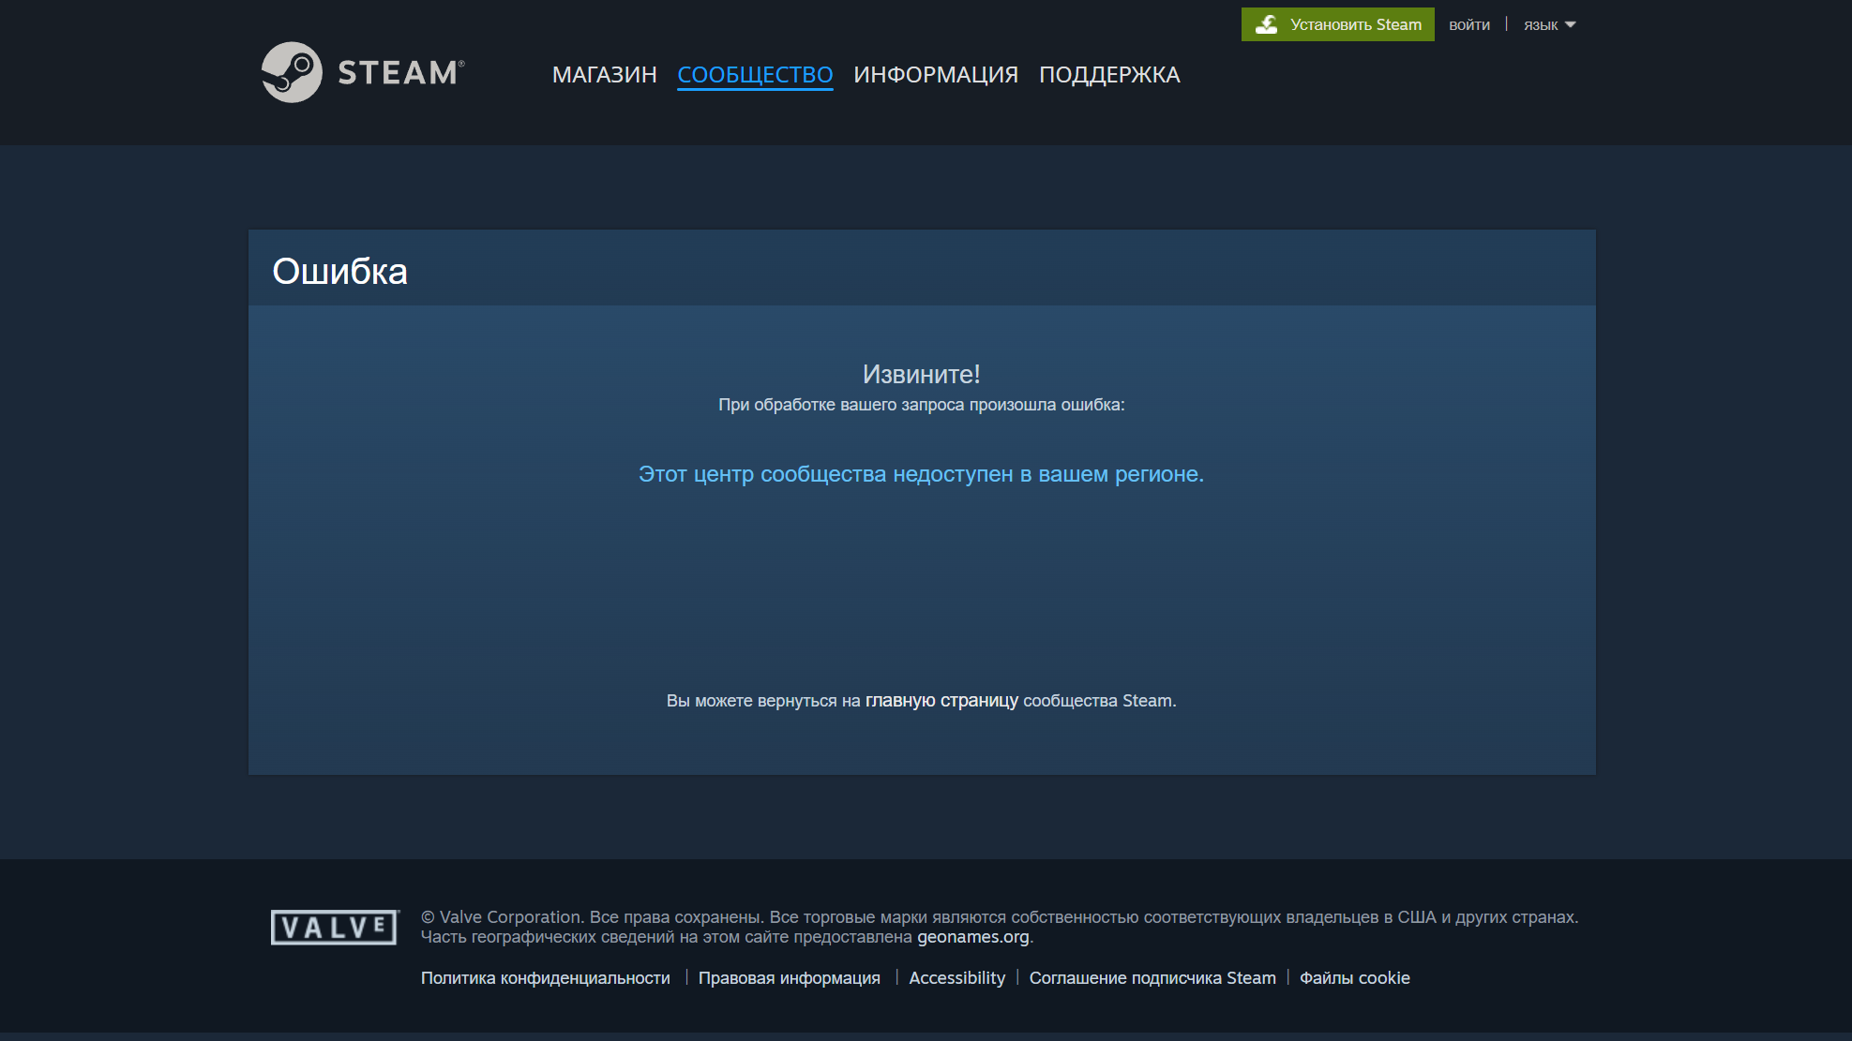Click the Steam logo in the header
This screenshot has width=1852, height=1041.
pos(362,72)
